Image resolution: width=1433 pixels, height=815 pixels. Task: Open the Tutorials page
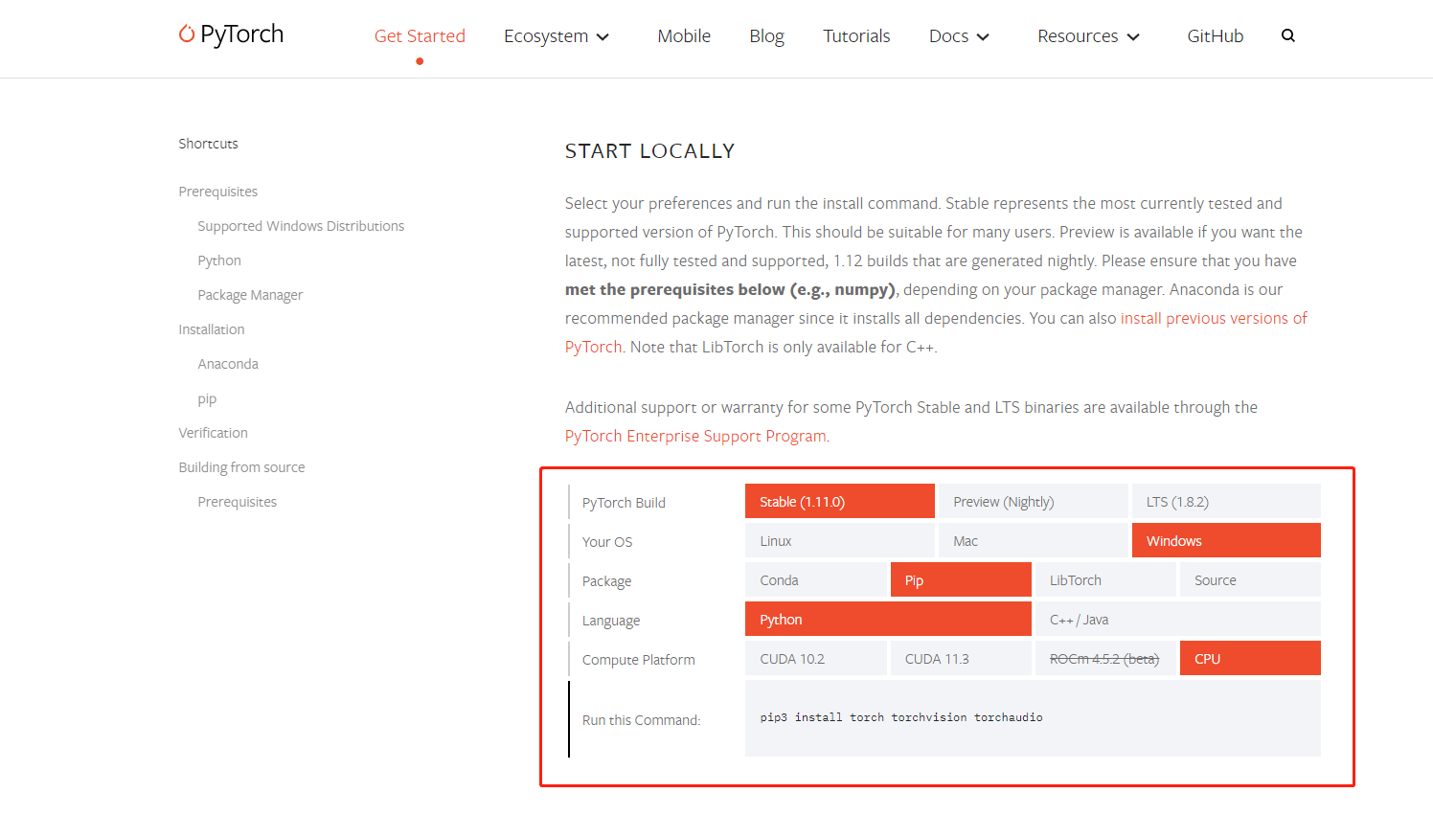click(x=856, y=36)
